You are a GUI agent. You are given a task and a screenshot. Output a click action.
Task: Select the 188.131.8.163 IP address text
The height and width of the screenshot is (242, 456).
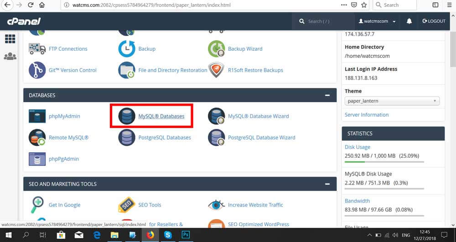[x=361, y=78]
